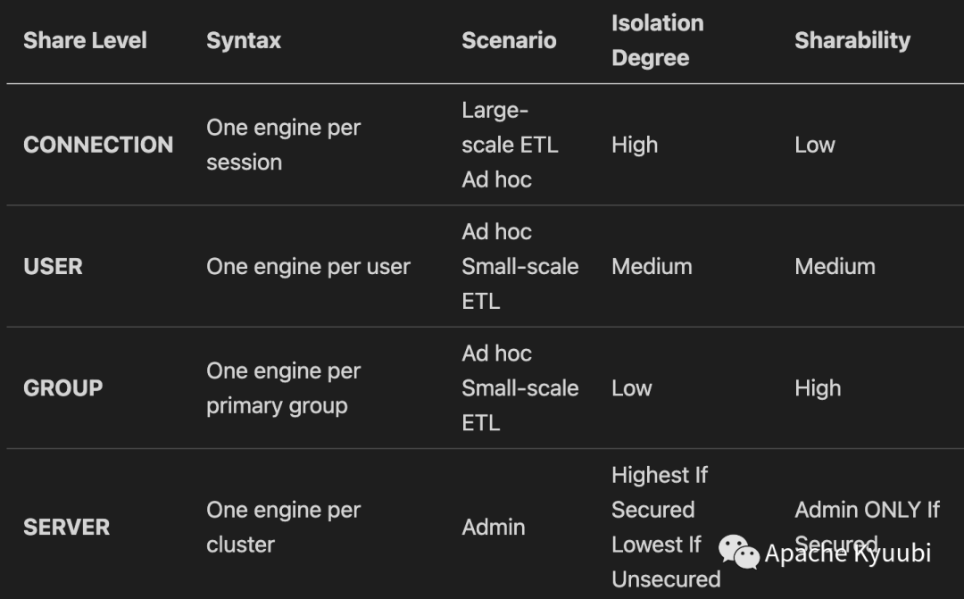Click the Sharability column header
The width and height of the screenshot is (964, 599).
pyautogui.click(x=852, y=40)
